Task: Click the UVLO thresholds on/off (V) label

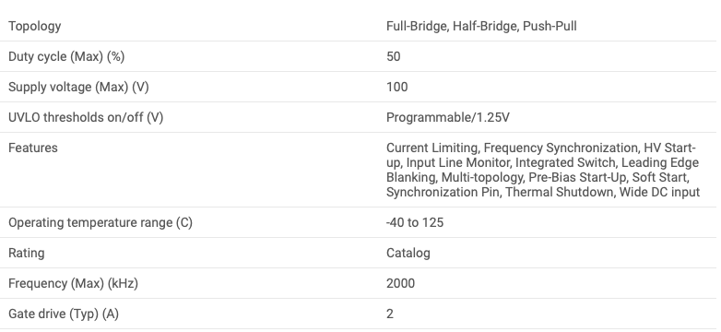Action: click(x=86, y=117)
